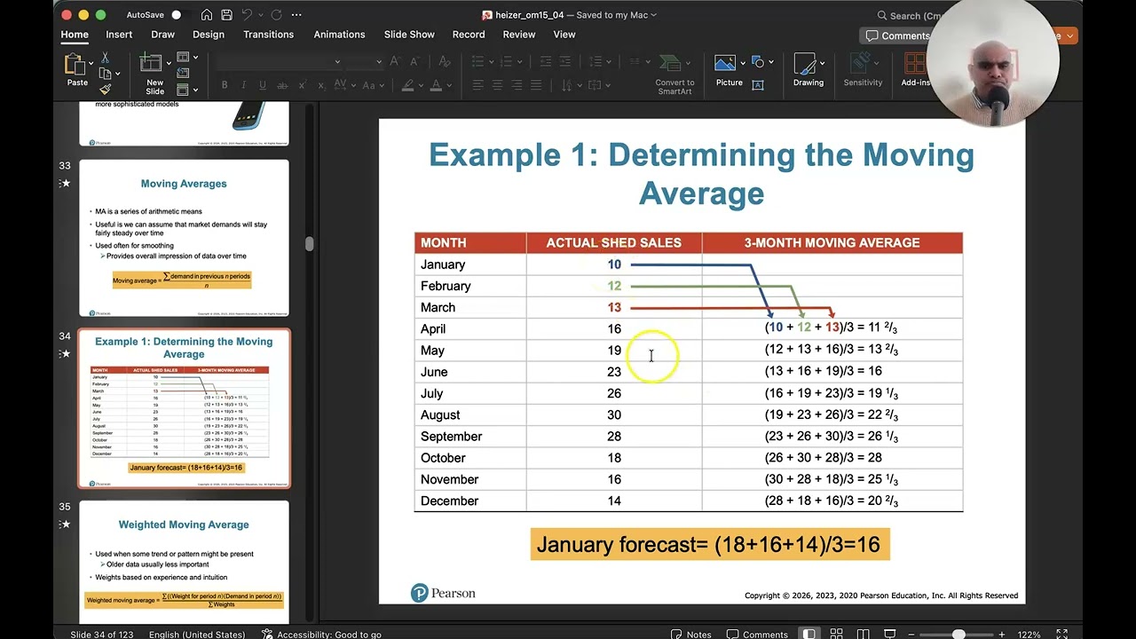Click the Home icon in title bar
This screenshot has width=1136, height=639.
207,15
